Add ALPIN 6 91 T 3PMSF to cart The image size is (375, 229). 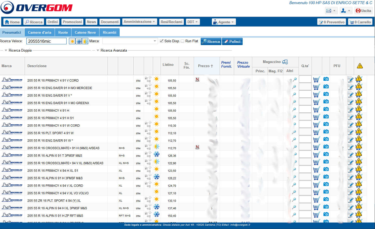[316, 154]
